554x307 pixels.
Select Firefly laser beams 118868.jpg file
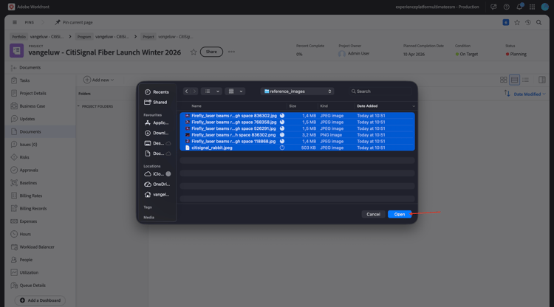click(x=297, y=141)
